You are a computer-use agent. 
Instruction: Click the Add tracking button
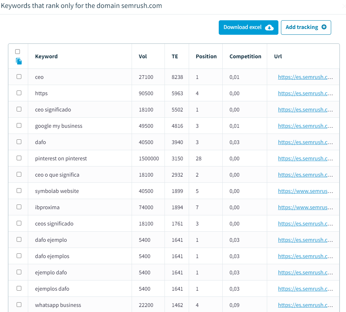306,28
